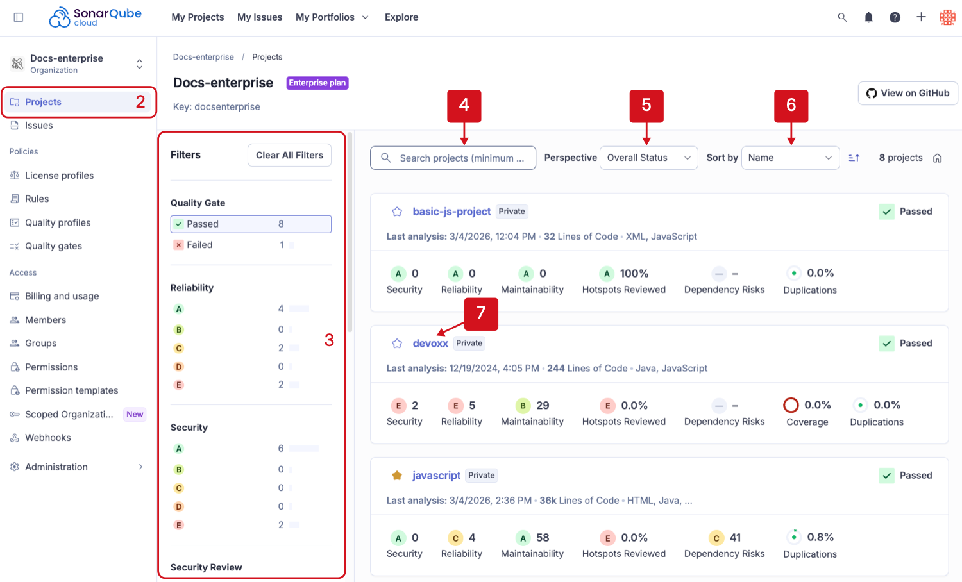Open the devoxx project link
This screenshot has width=962, height=582.
430,344
